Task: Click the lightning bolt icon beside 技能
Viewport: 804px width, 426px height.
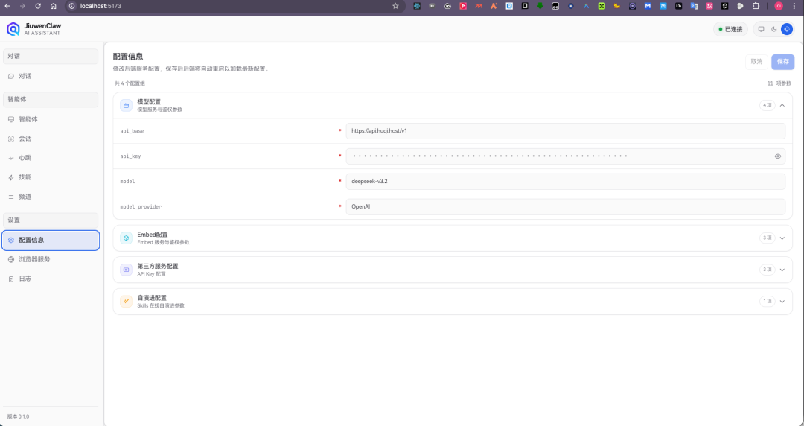Action: click(11, 177)
